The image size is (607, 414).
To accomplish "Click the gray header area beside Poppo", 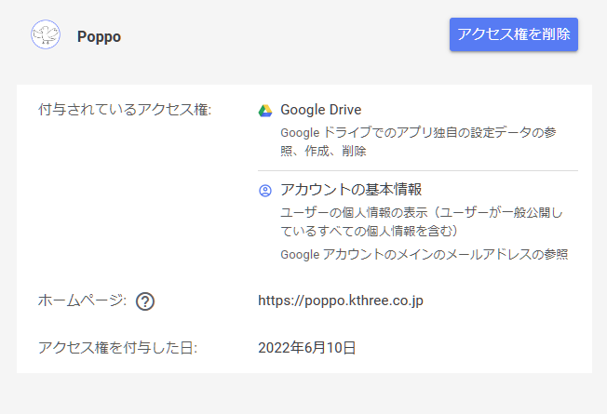I will pyautogui.click(x=285, y=37).
